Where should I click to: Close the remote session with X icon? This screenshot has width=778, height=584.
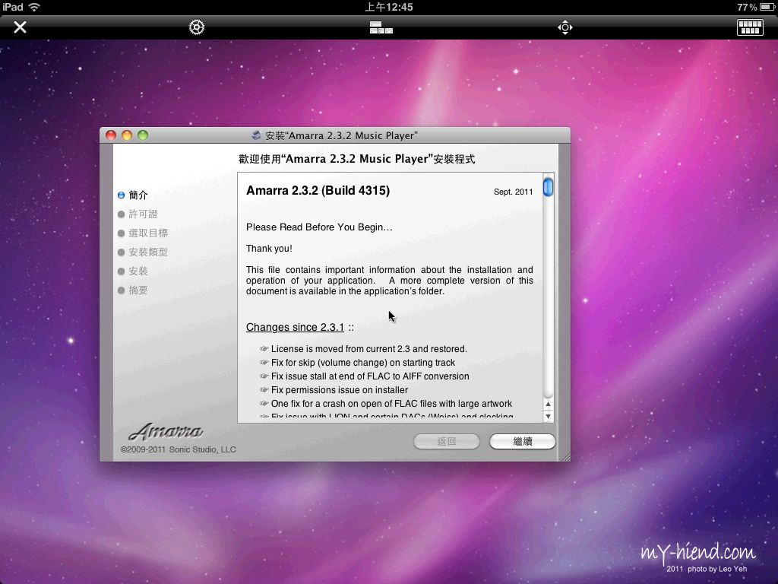coord(20,27)
